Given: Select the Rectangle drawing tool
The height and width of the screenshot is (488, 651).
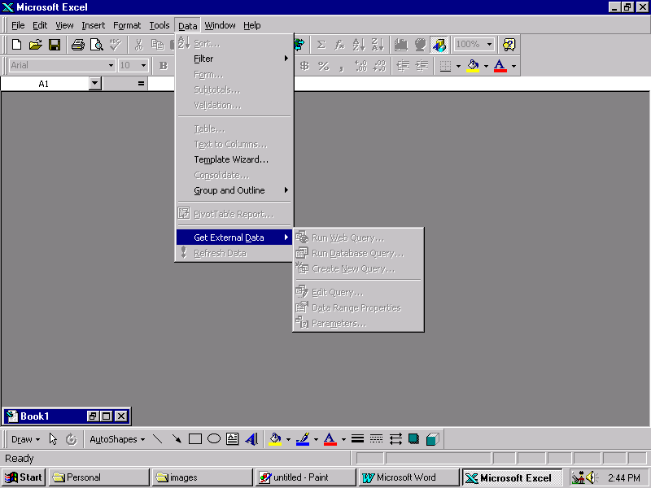Looking at the screenshot, I should point(195,439).
